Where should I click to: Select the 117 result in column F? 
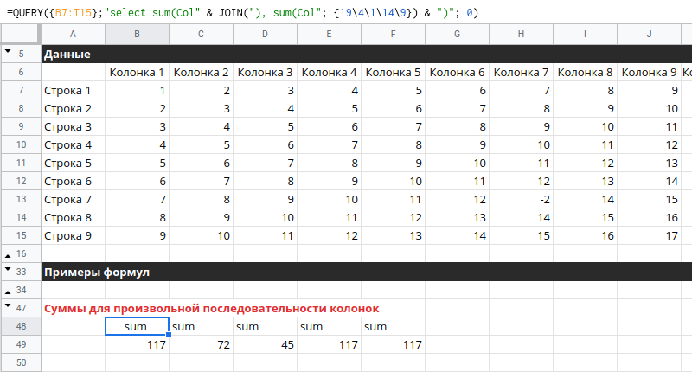click(393, 344)
